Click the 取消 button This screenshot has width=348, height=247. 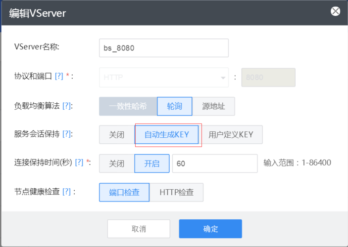coord(139,229)
